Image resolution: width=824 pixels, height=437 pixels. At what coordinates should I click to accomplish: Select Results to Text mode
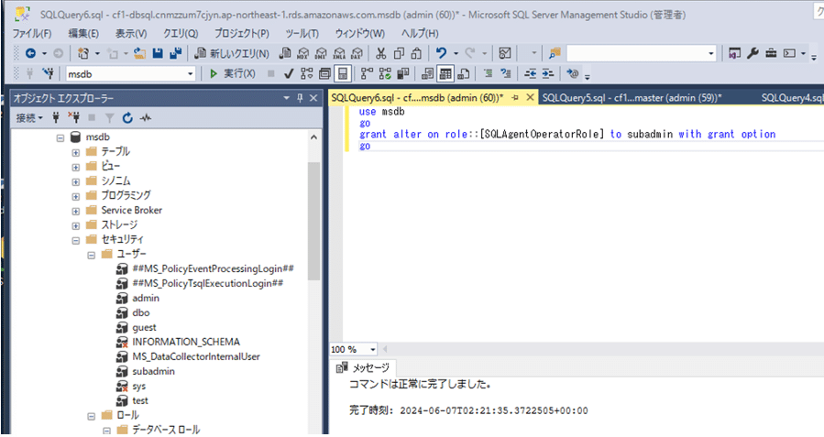tap(428, 73)
